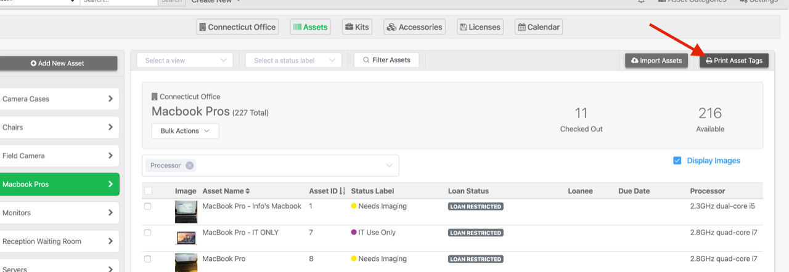Screen dimensions: 789x272
Task: Expand the custom field selector chevron beside Processor
Action: tap(390, 166)
